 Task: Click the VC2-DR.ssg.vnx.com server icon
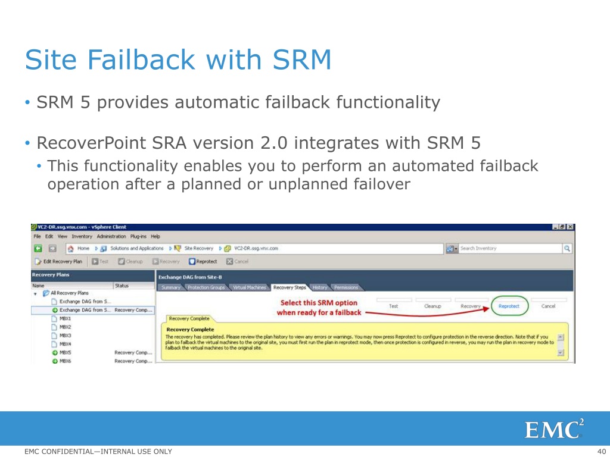pos(228,249)
